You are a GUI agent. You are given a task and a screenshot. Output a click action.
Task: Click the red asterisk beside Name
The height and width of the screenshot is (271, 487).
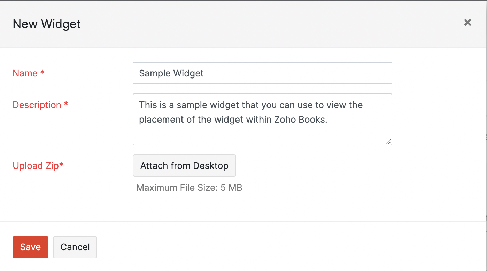42,73
